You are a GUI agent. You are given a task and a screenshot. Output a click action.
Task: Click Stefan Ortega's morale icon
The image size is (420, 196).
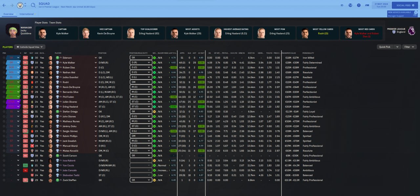pos(155,112)
